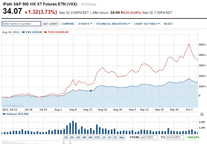Image resolution: width=207 pixels, height=144 pixels.
Task: Select the 2Y time range
Action: click(110, 138)
